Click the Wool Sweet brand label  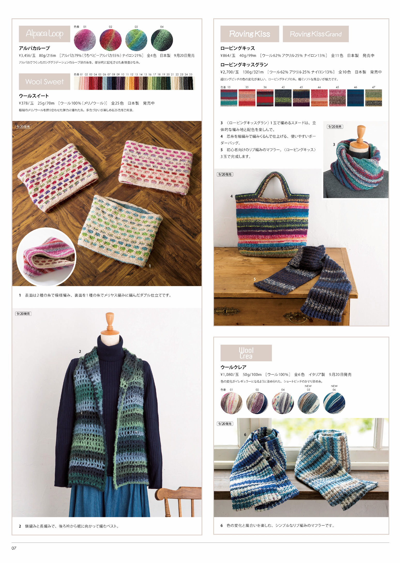(44, 81)
